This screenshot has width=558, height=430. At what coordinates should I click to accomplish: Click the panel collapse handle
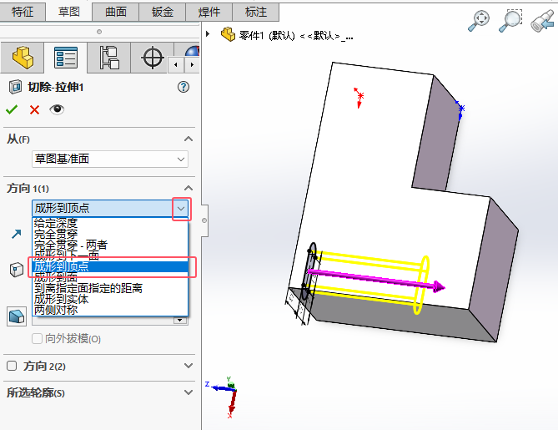coord(204,220)
